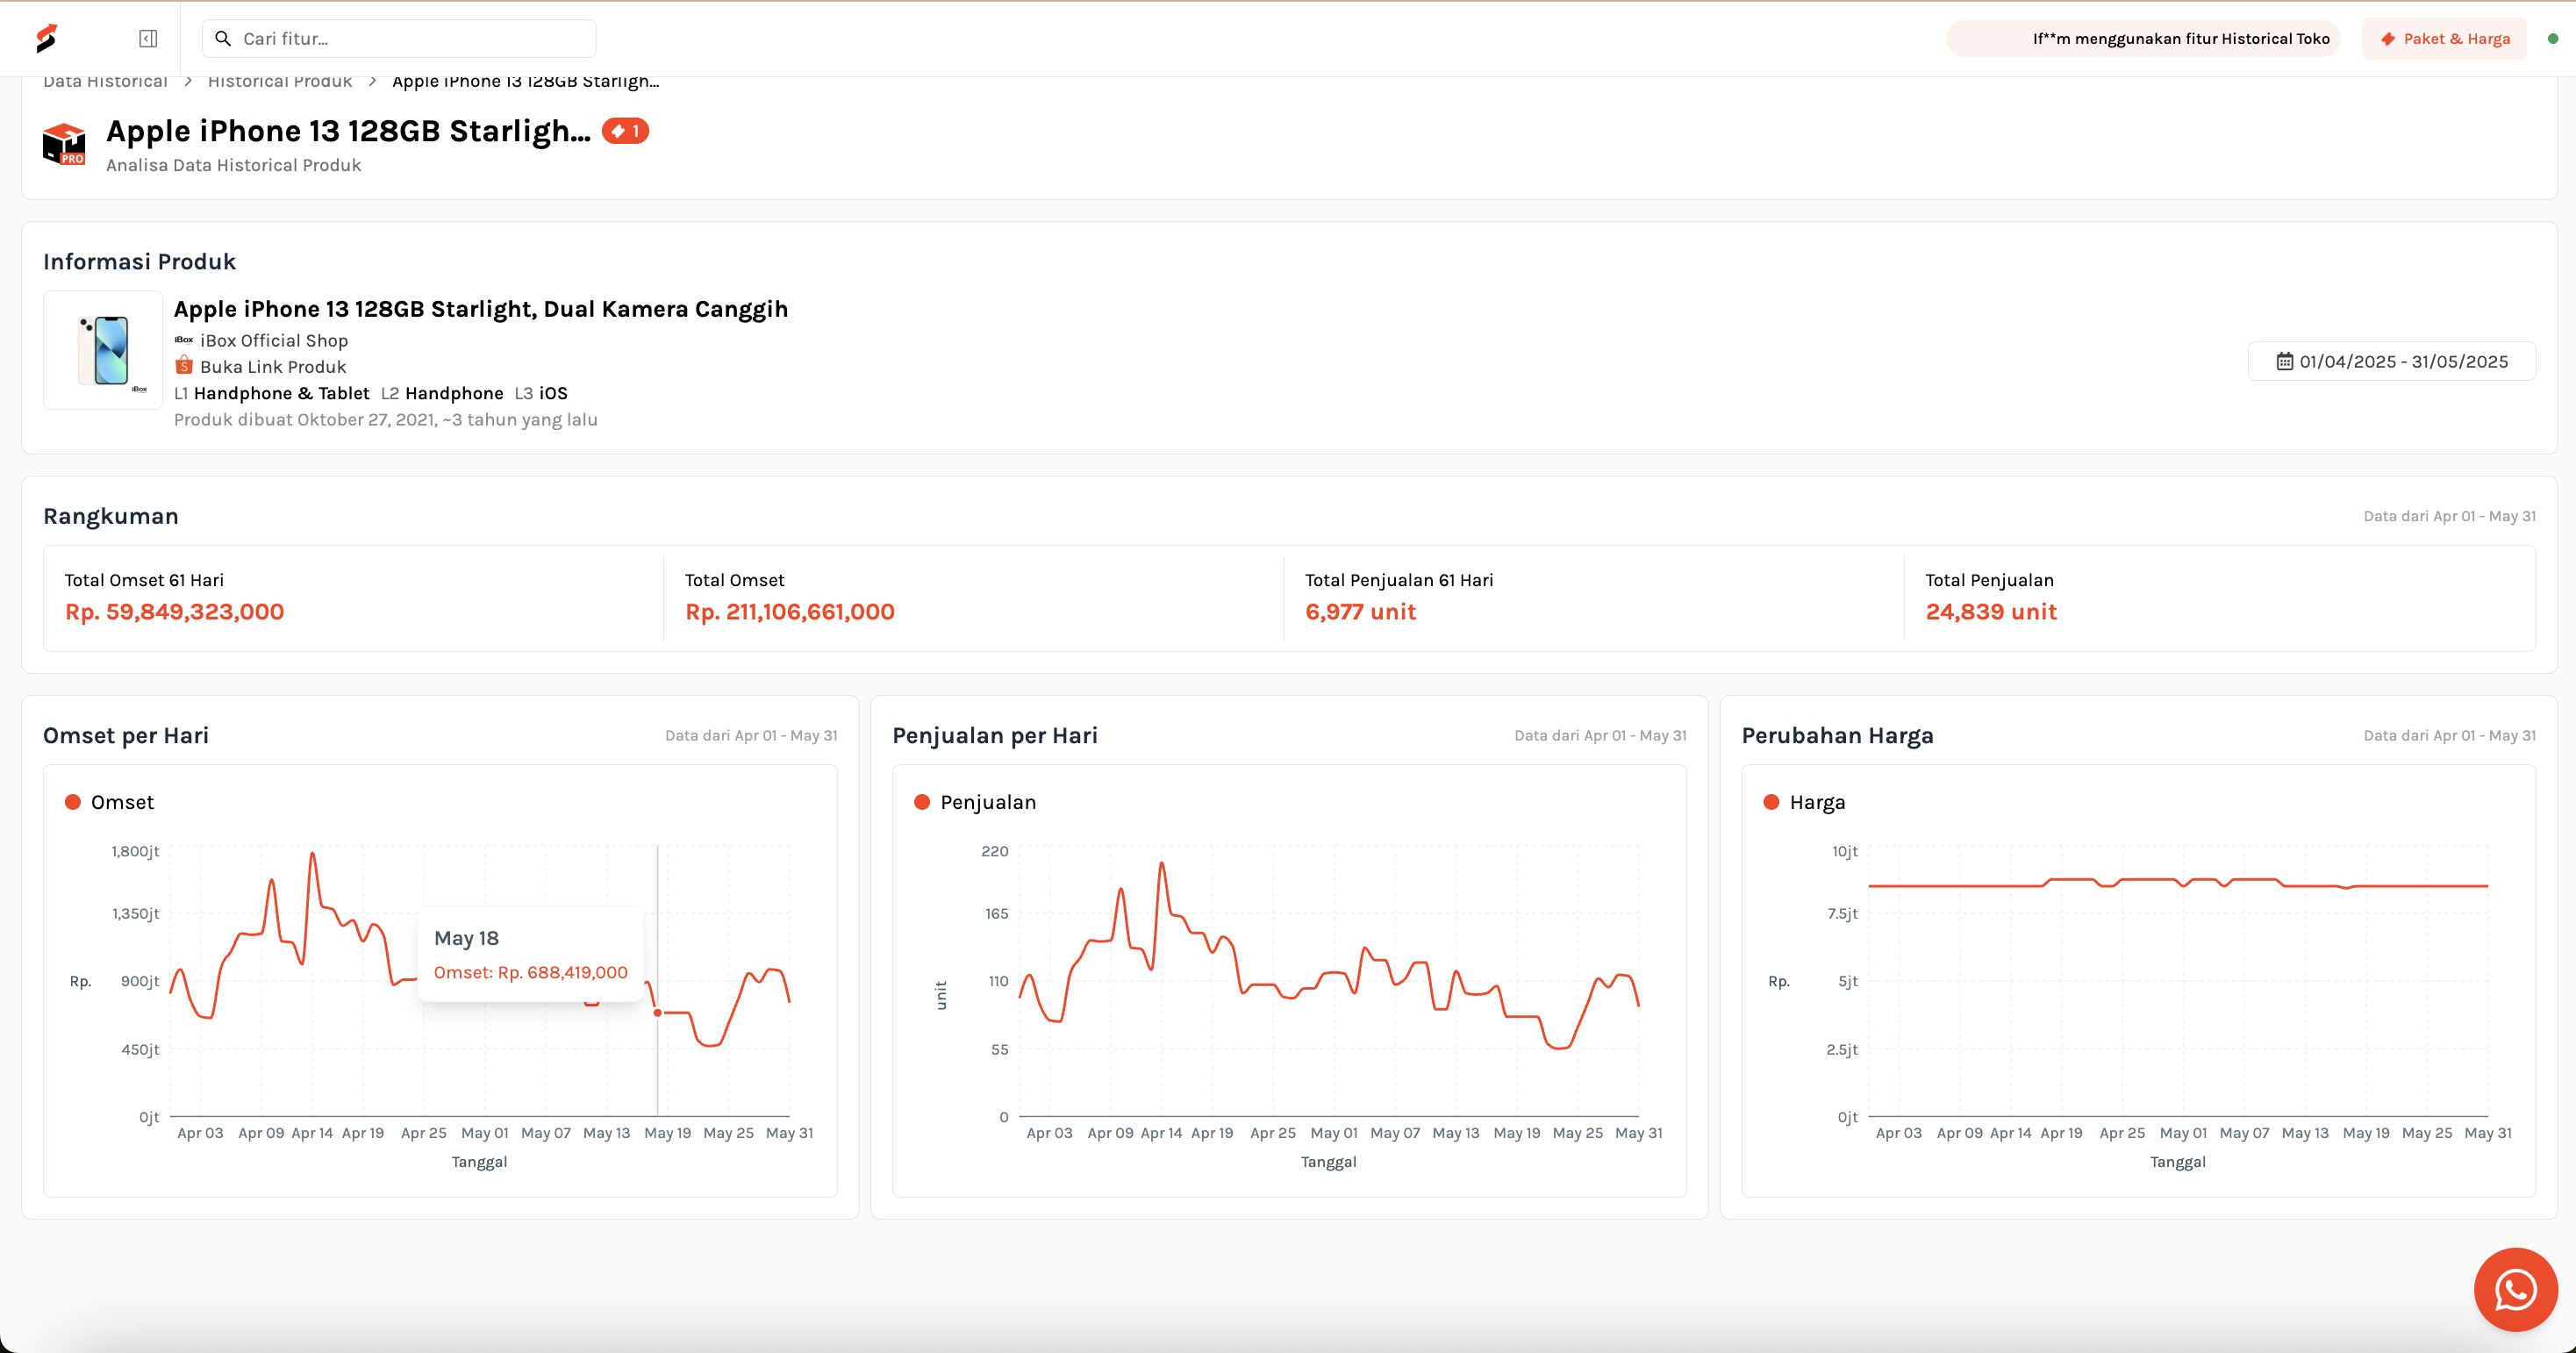
Task: Open iOS L3 category
Action: pyautogui.click(x=553, y=393)
